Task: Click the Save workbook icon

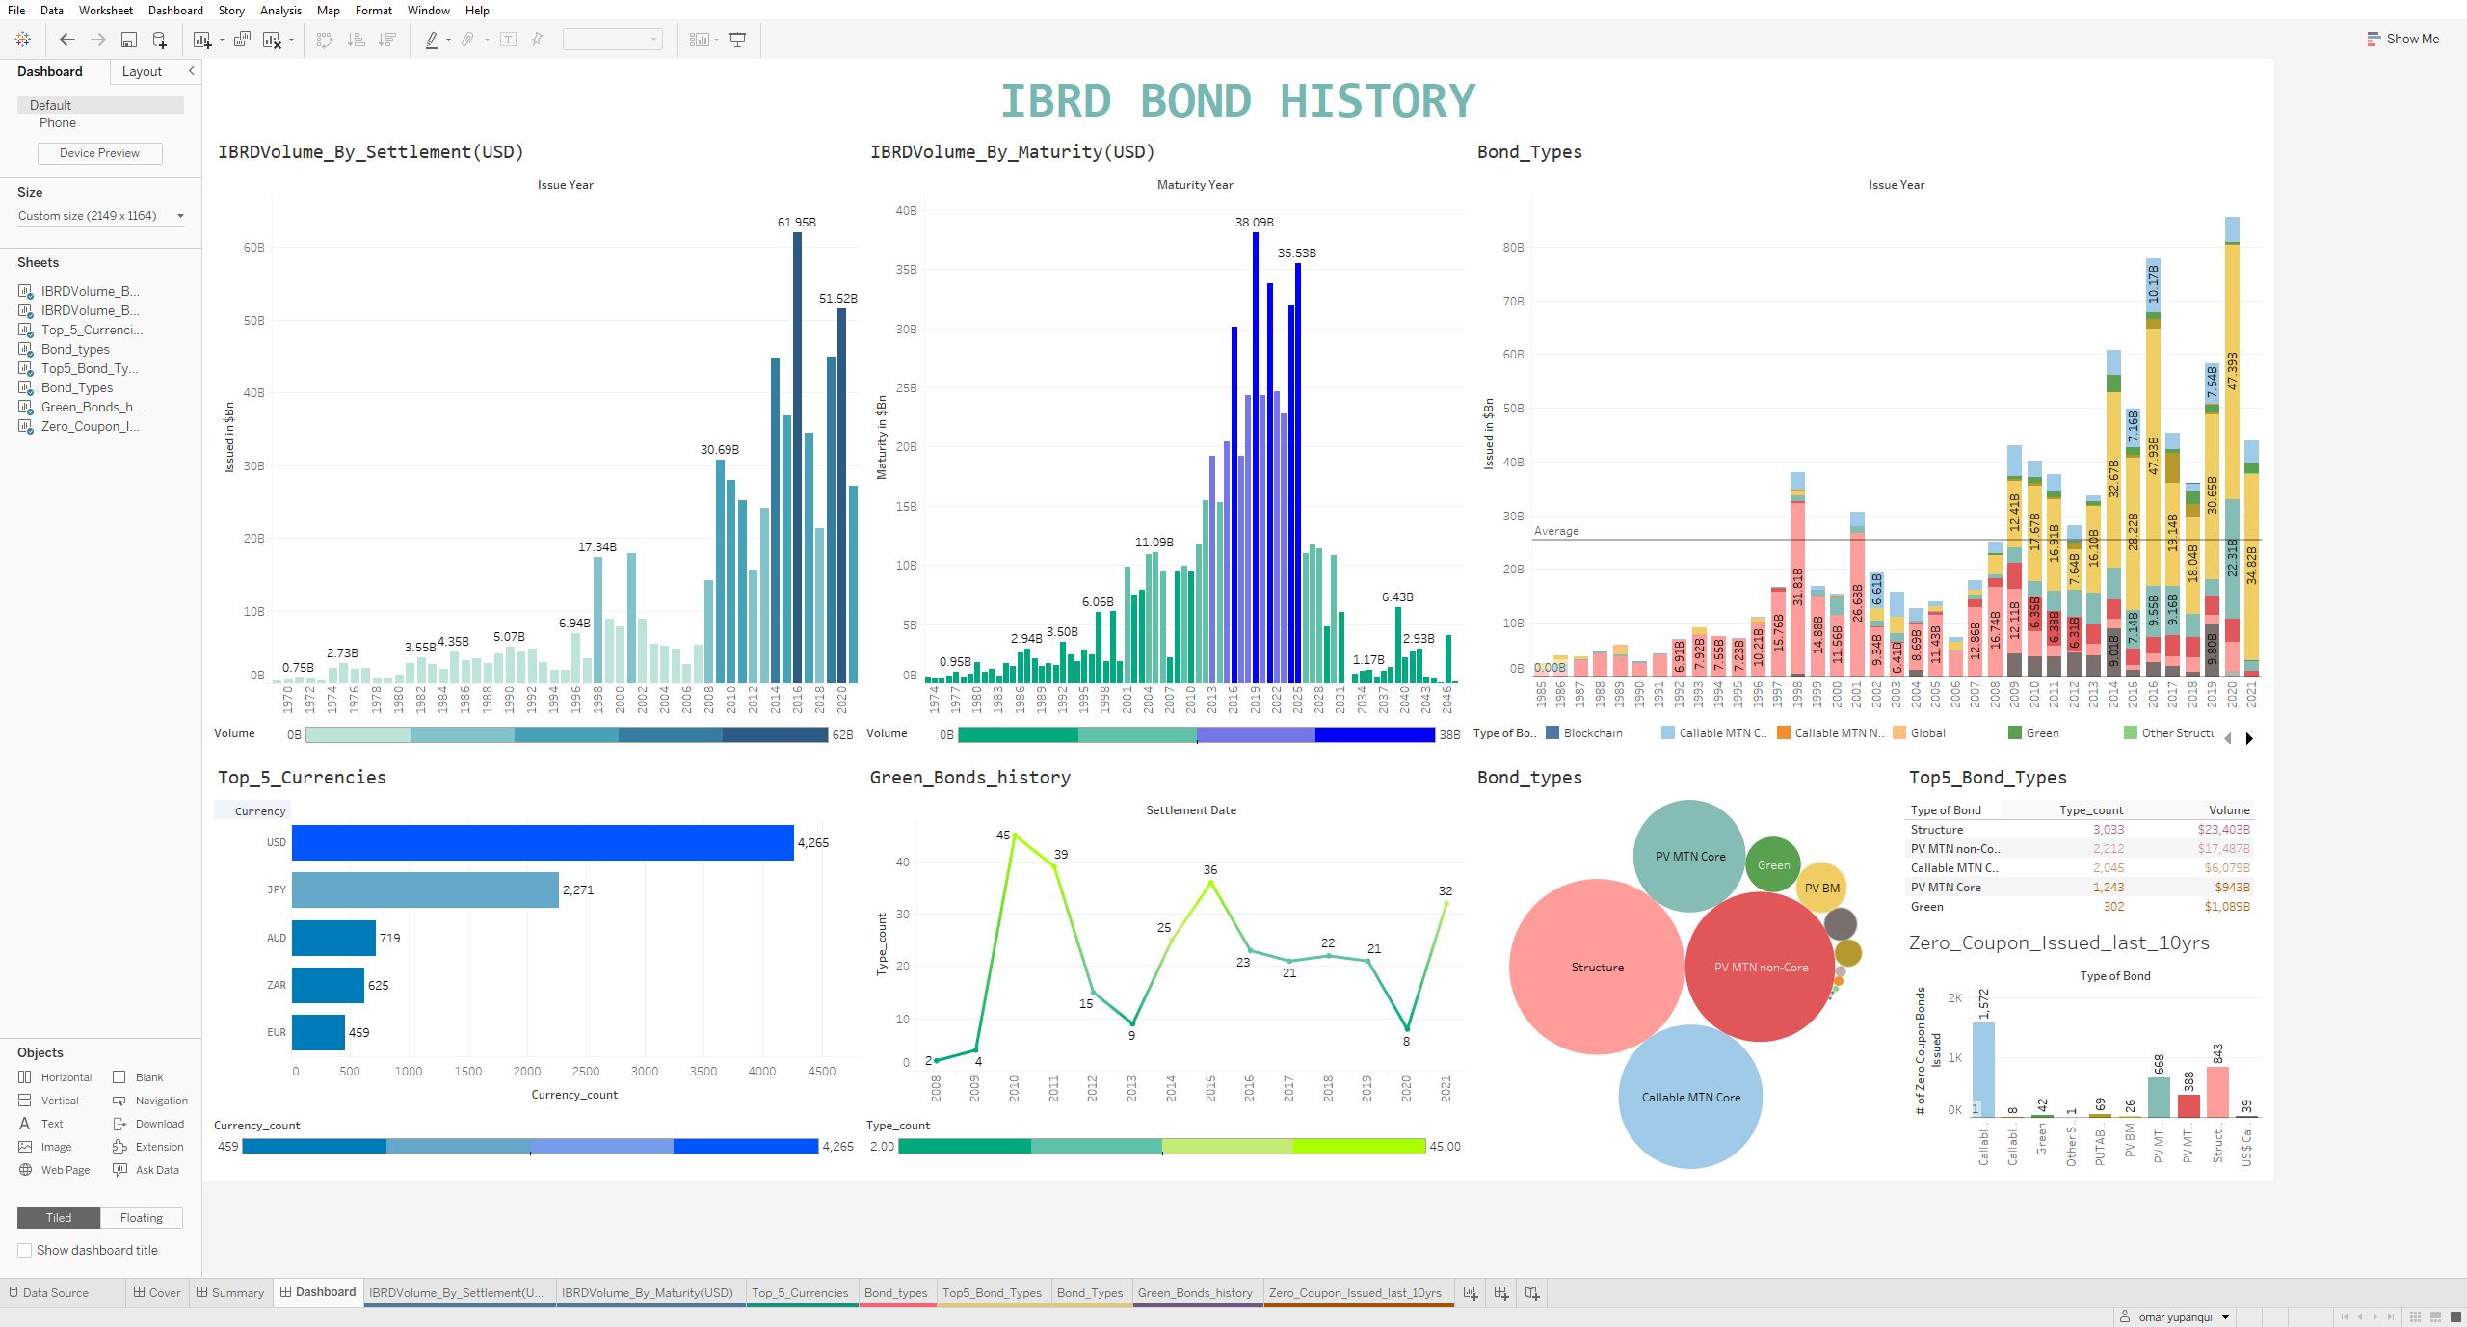Action: (128, 40)
